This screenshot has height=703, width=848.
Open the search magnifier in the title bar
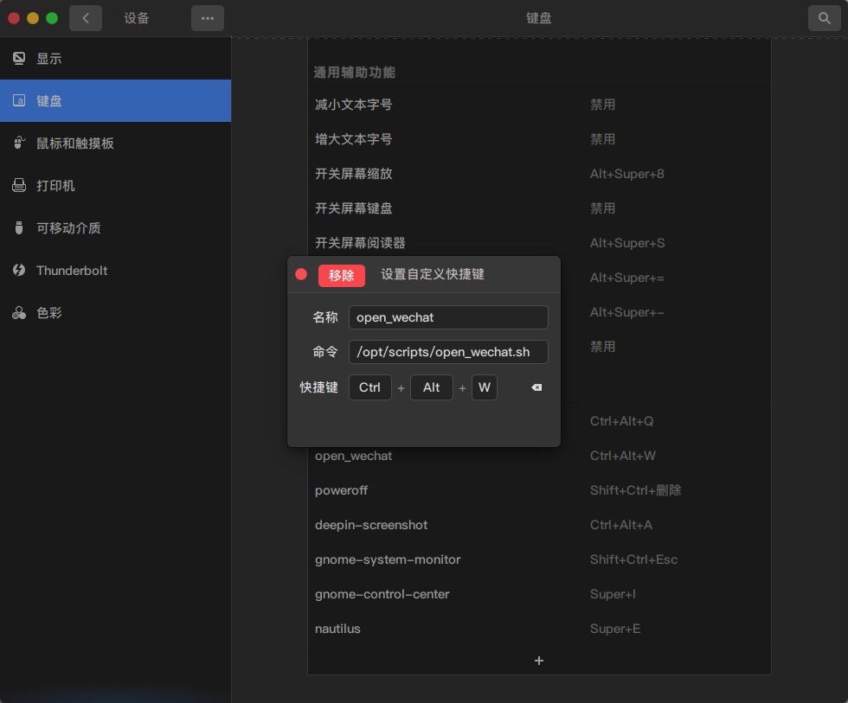click(824, 17)
